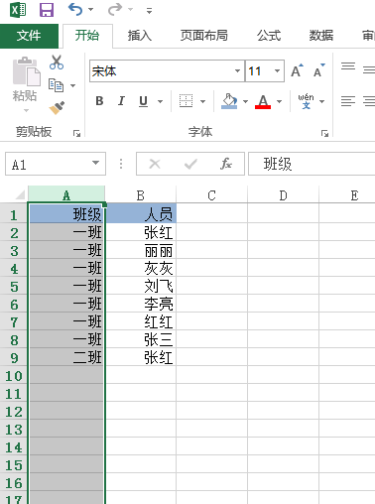Click cell B1 containing 人员

point(141,213)
